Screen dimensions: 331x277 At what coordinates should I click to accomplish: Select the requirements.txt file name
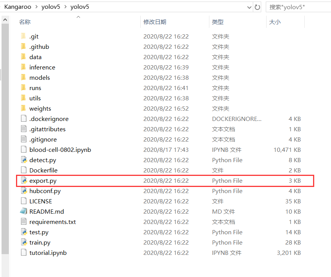(x=53, y=222)
